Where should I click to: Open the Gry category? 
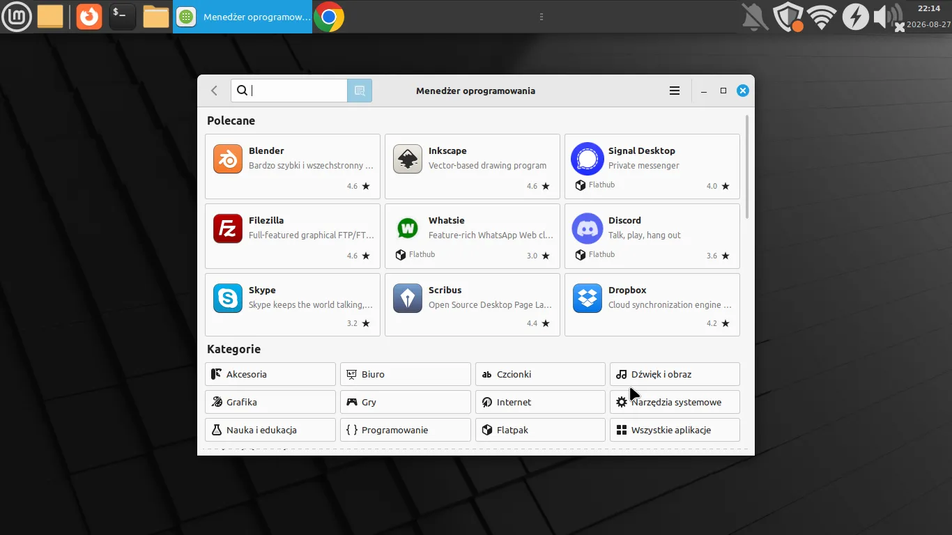click(x=406, y=402)
